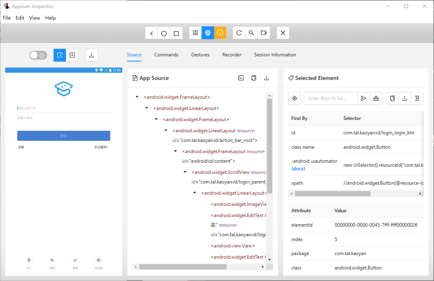
Task: Get timing for selected element hourglass
Action: 417,98
